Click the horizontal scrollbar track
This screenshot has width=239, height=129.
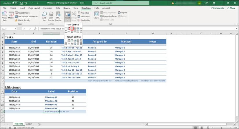[190, 124]
